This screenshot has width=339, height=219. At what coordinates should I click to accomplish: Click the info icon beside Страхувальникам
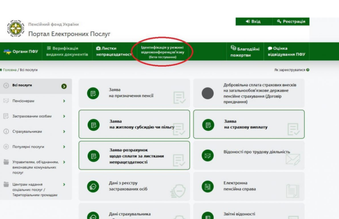[x=6, y=131]
